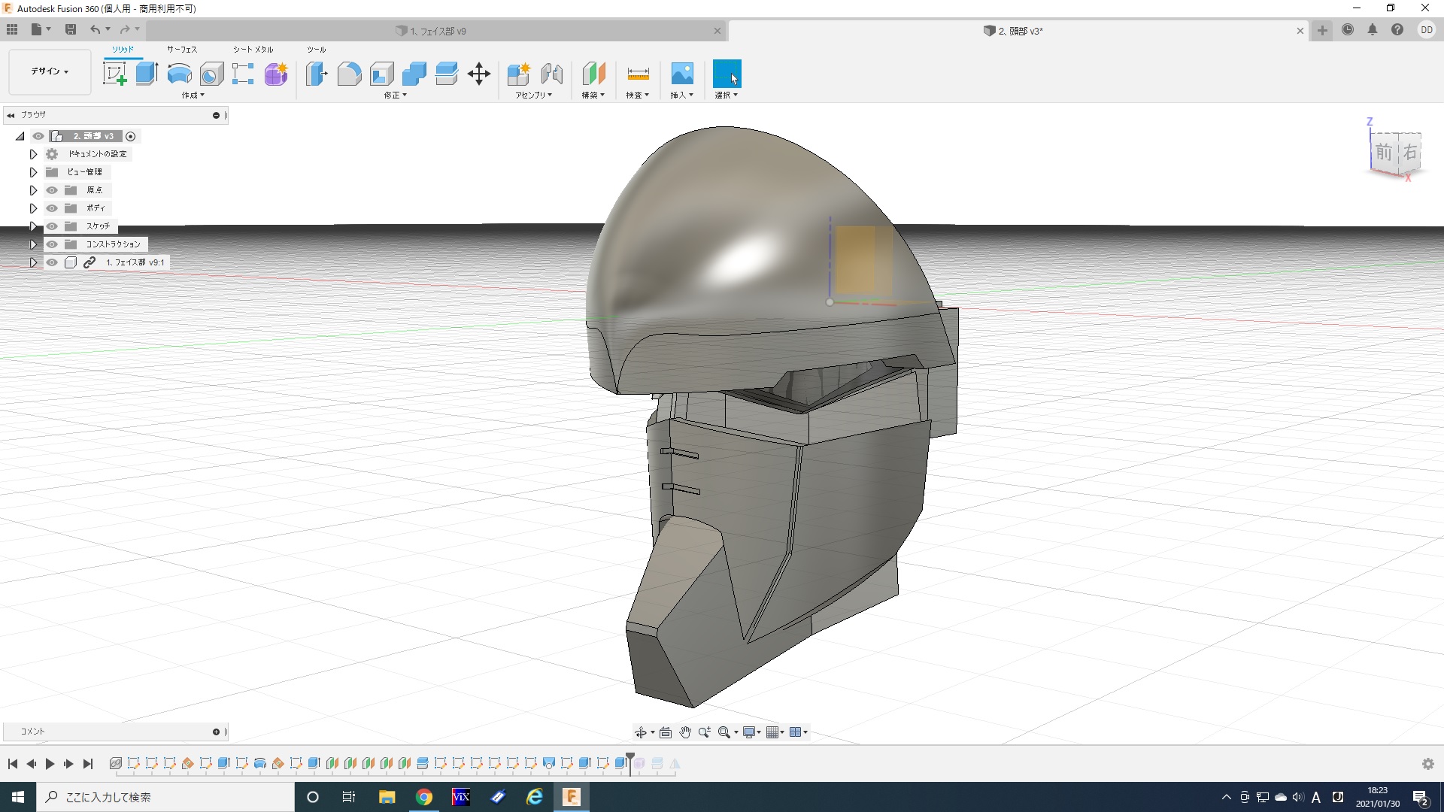Click the Extrude tool icon
Screen dimensions: 1444x812
147,74
